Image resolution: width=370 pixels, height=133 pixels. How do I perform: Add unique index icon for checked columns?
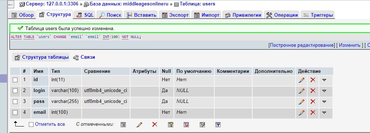186,125
